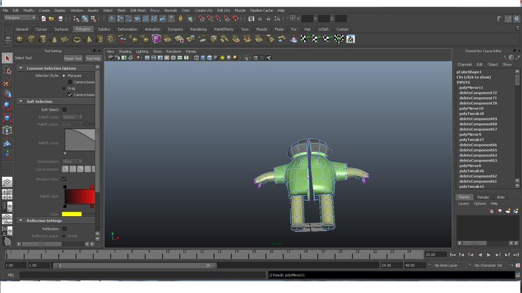
Task: Click the polygon sphere shelf icon
Action: coord(20,39)
